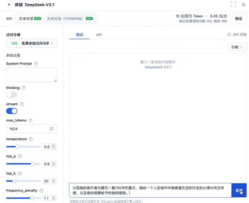Open the 免费体验访问令牌 selector

[x=31, y=43]
